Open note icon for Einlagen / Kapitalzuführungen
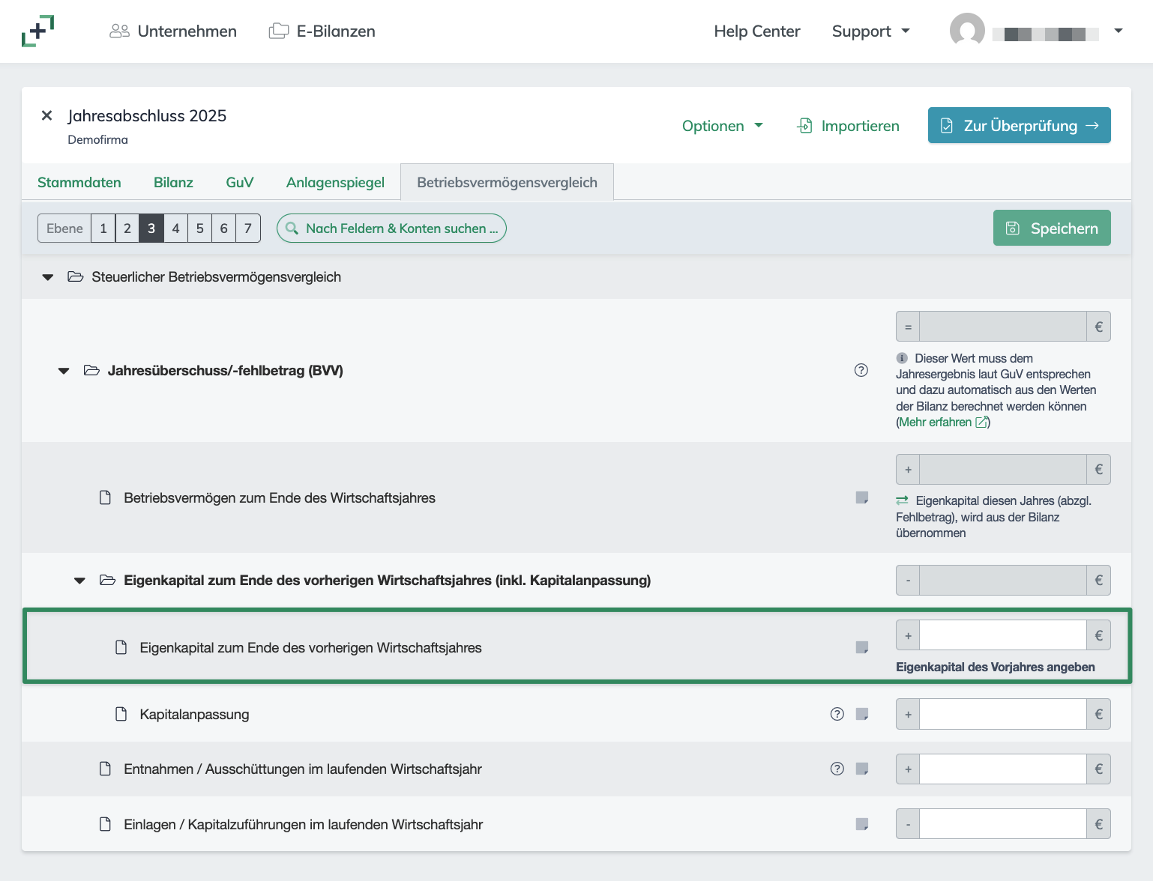The height and width of the screenshot is (881, 1153). pyautogui.click(x=862, y=824)
